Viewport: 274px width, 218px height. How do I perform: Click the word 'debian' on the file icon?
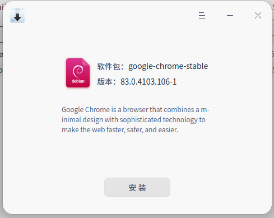click(78, 81)
